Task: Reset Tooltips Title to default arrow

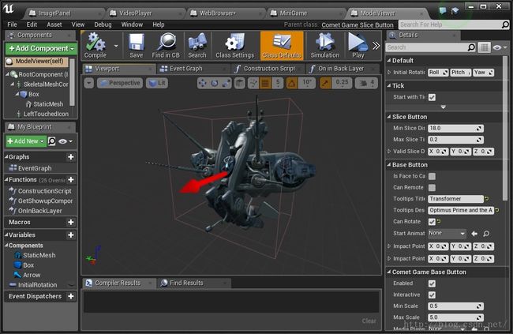Action: click(487, 199)
